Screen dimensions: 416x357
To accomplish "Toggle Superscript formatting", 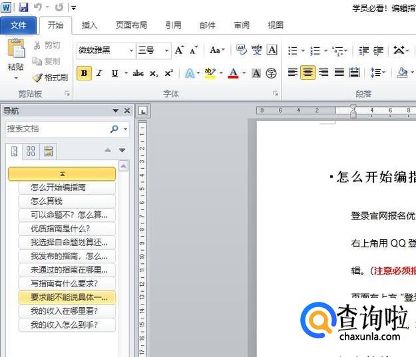I will [x=169, y=73].
